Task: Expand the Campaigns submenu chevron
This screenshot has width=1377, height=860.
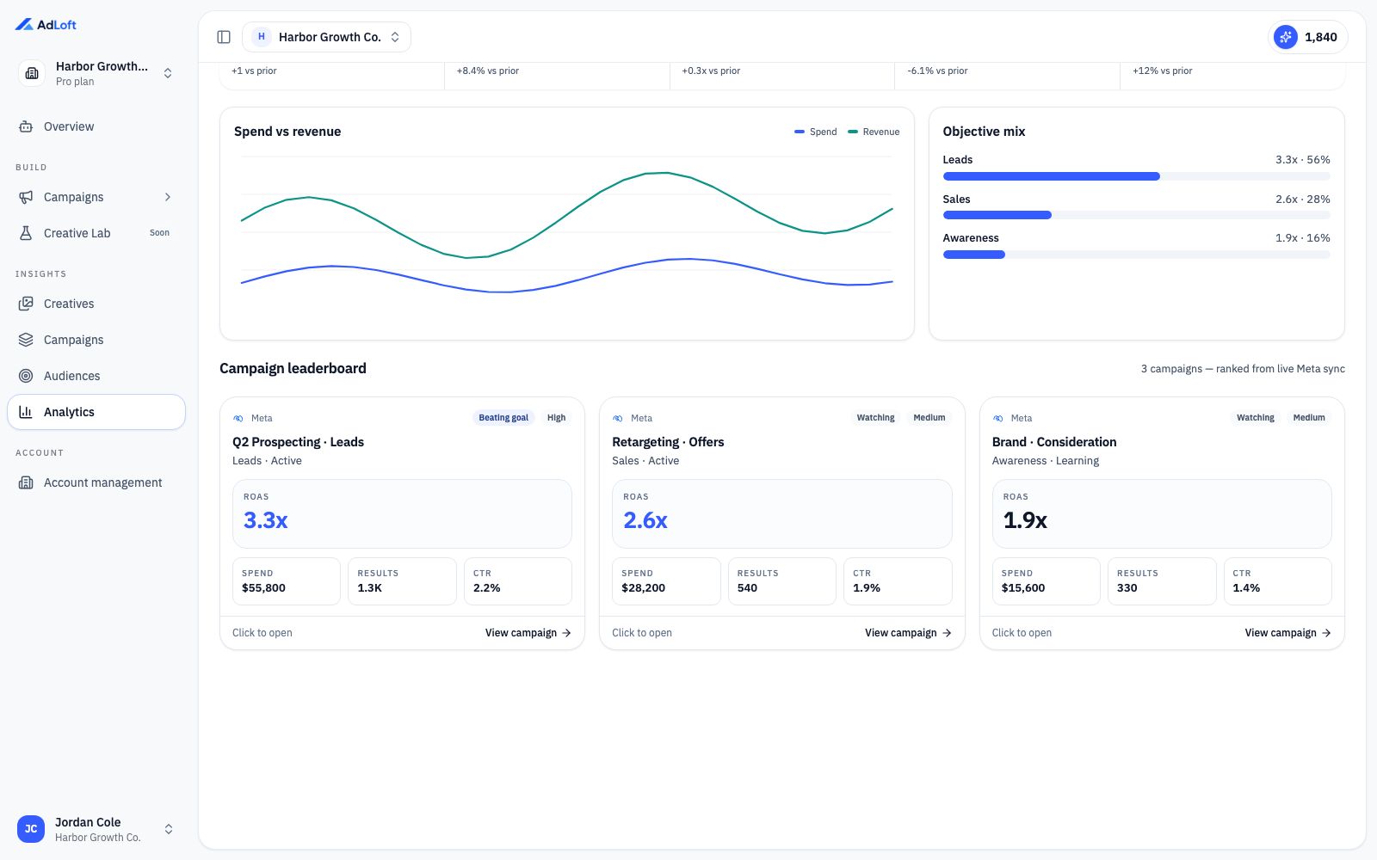Action: pos(168,197)
